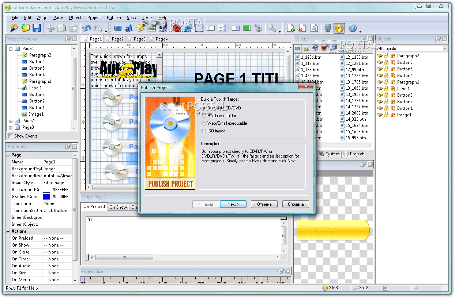Expand the Page2 node in Project Explorer
This screenshot has width=455, height=298.
[x=11, y=121]
